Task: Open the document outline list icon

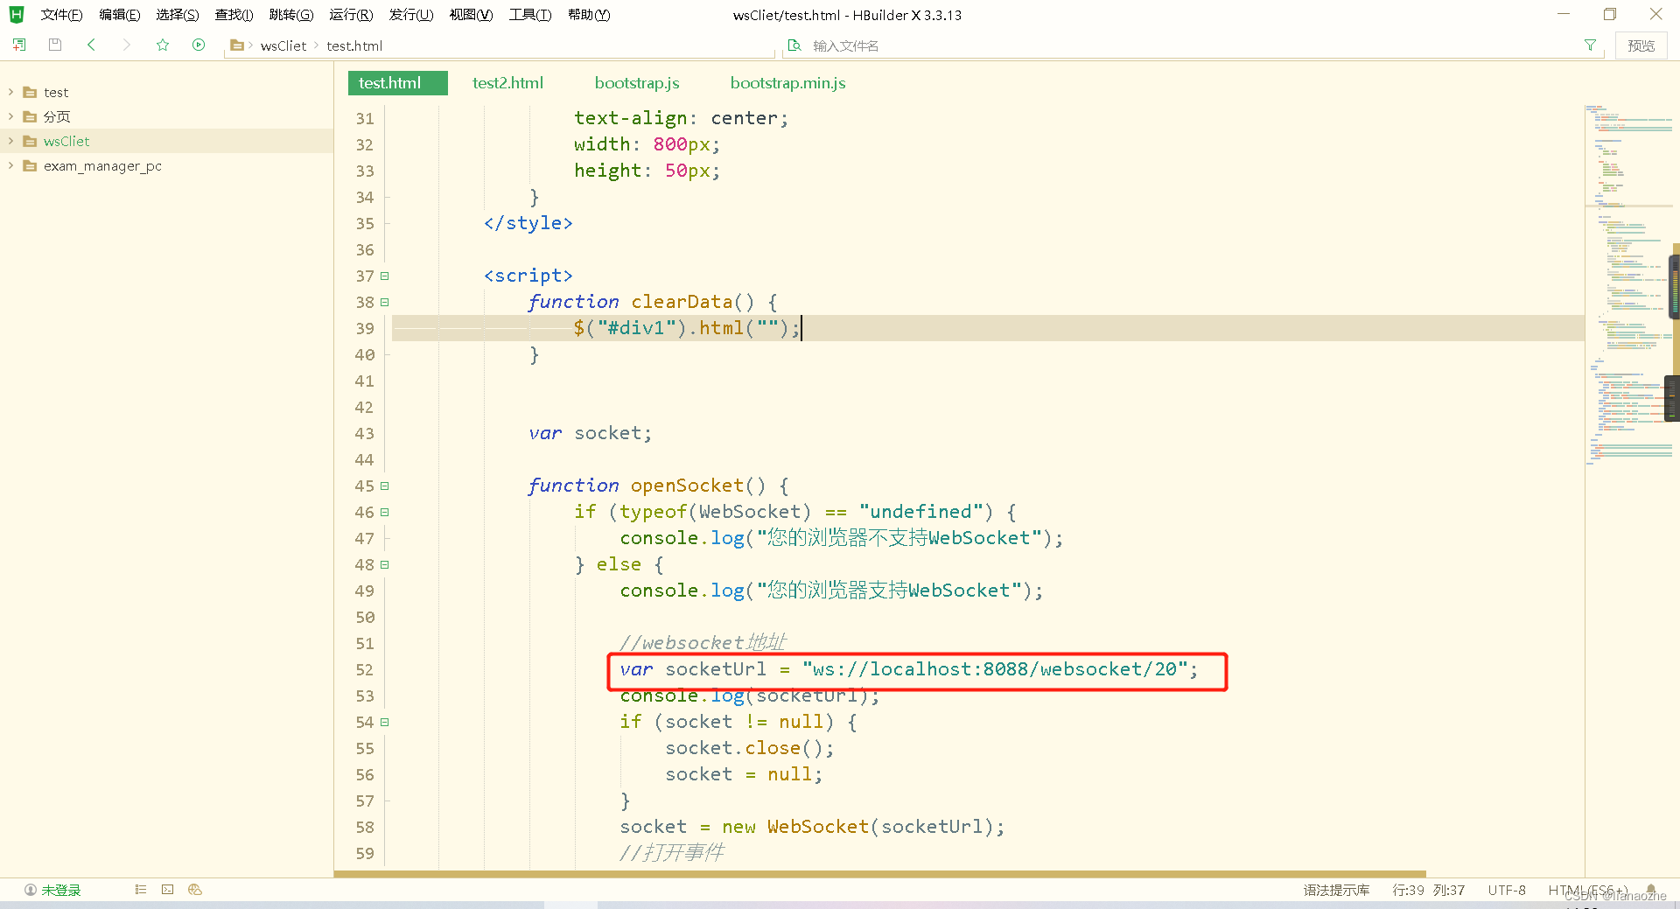Action: pos(141,890)
